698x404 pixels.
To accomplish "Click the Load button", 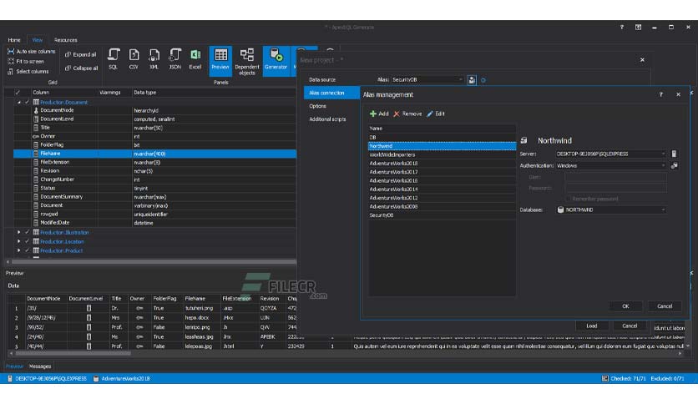I will (592, 326).
